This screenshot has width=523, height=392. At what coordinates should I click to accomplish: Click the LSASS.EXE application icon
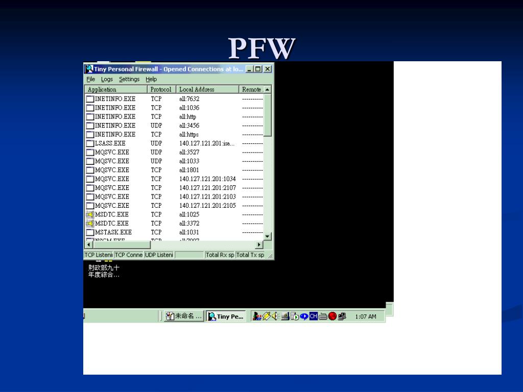point(90,143)
